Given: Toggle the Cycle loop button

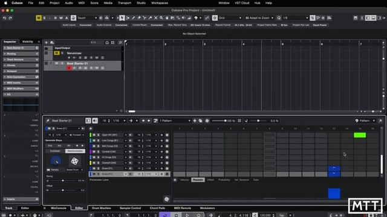Looking at the screenshot, I should (165, 215).
